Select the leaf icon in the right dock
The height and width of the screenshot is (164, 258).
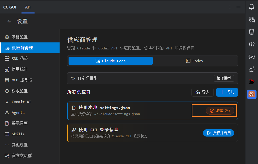coord(251,69)
